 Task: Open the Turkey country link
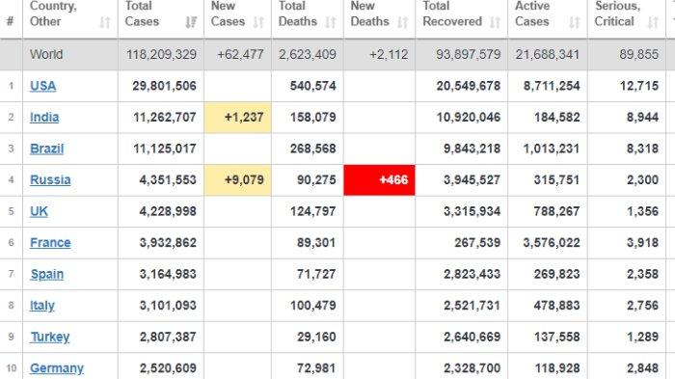(x=50, y=337)
